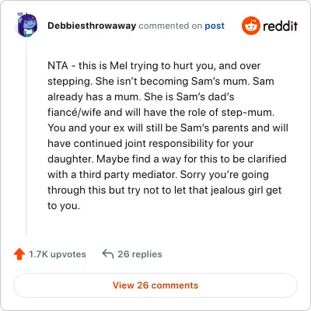Click the orange upvote arrow icon
Image resolution: width=311 pixels, height=311 pixels.
[19, 254]
